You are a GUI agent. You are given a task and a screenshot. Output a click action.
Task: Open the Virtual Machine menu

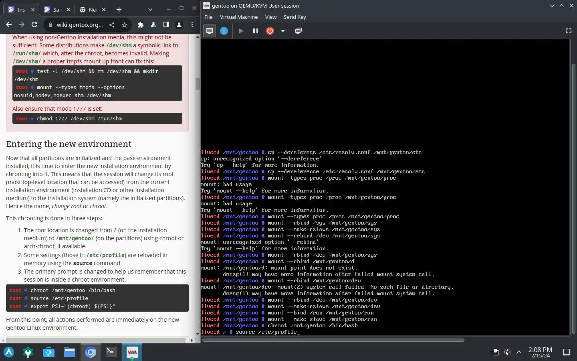[x=239, y=17]
